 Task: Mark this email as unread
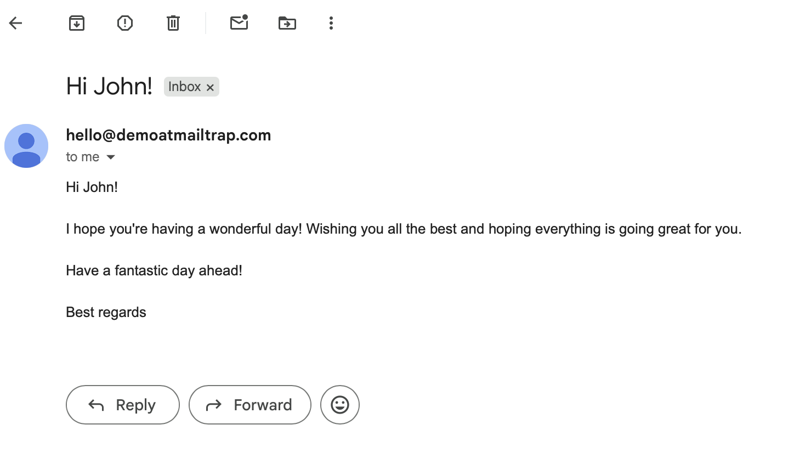[239, 23]
